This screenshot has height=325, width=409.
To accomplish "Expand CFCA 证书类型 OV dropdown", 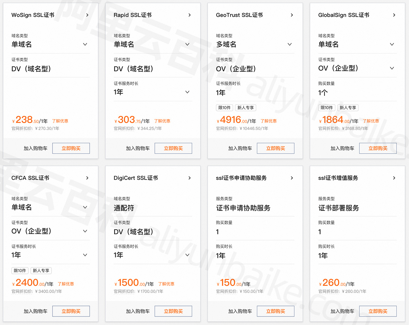I will (x=85, y=231).
